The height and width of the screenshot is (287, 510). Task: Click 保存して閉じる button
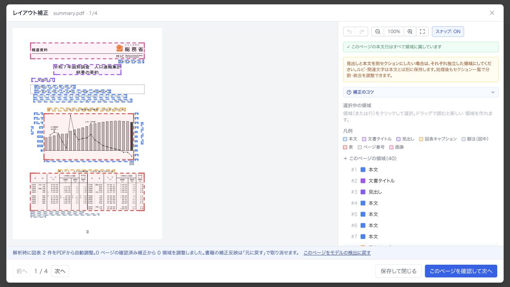[398, 271]
